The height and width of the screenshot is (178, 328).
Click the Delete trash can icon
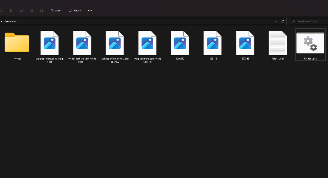pos(41,10)
